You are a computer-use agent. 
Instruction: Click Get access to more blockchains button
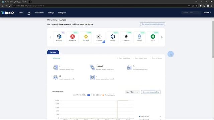click(x=152, y=24)
